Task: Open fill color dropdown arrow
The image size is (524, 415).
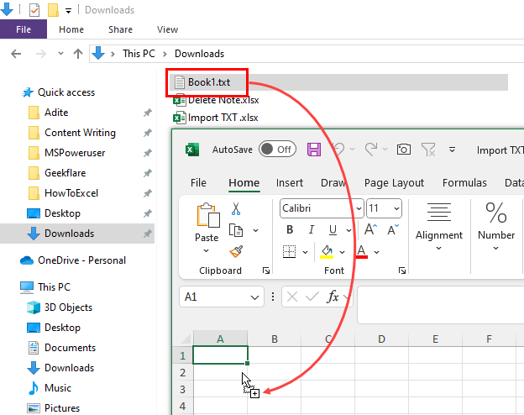Action: click(343, 252)
